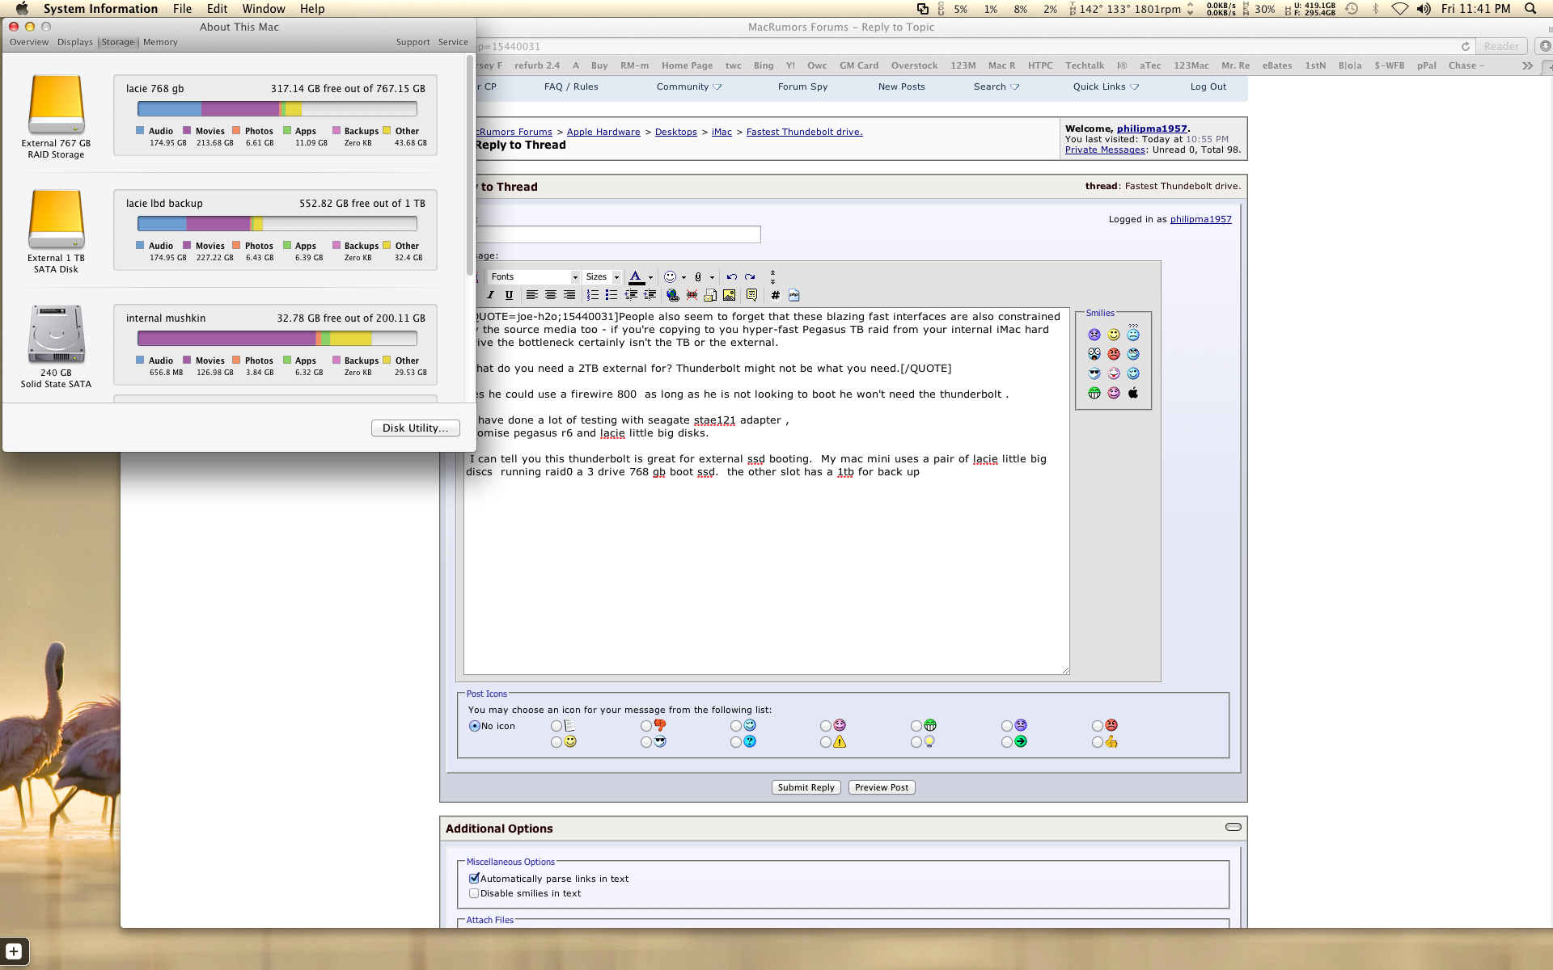
Task: Expand the Community forum menu
Action: point(689,86)
